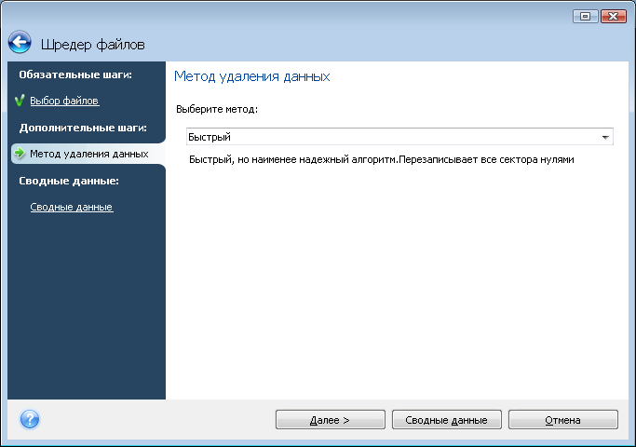Open the Сводные данные link in sidebar

click(71, 207)
